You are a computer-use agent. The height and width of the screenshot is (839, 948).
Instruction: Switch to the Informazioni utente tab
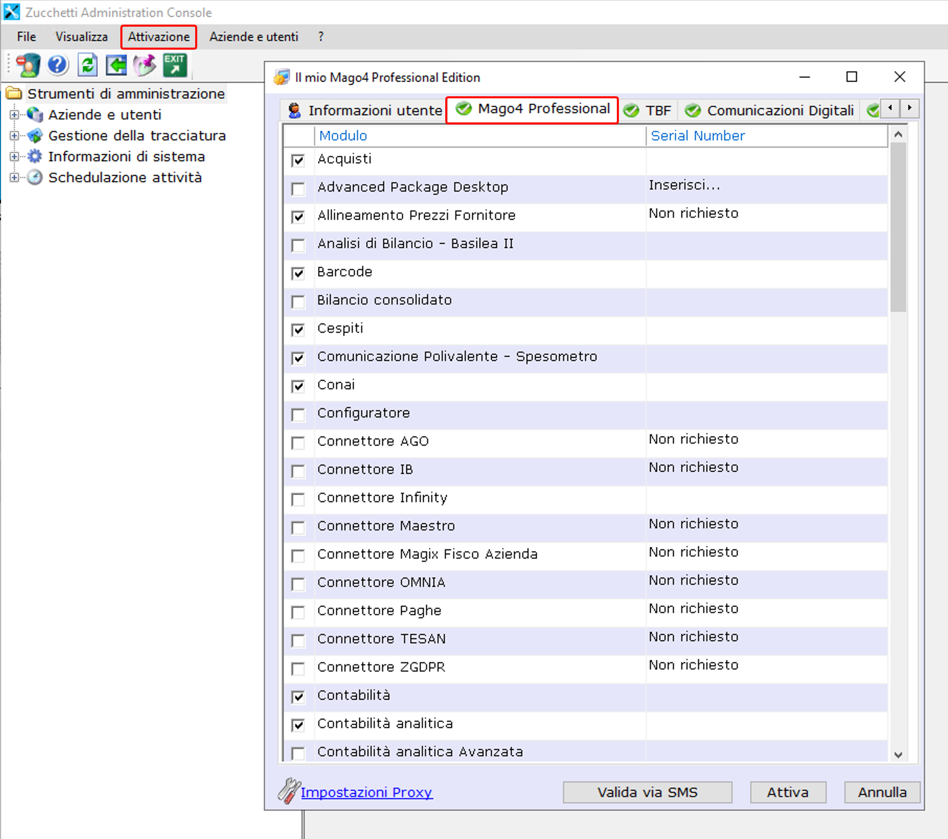point(365,110)
